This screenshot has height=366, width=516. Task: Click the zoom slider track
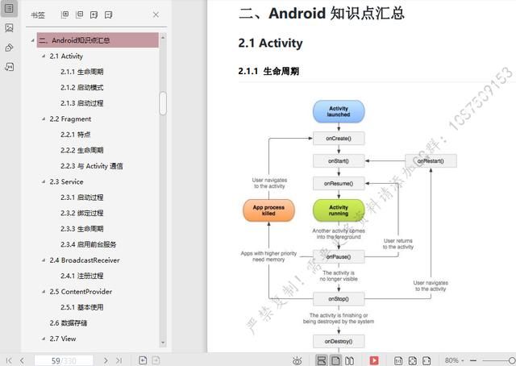[495, 360]
